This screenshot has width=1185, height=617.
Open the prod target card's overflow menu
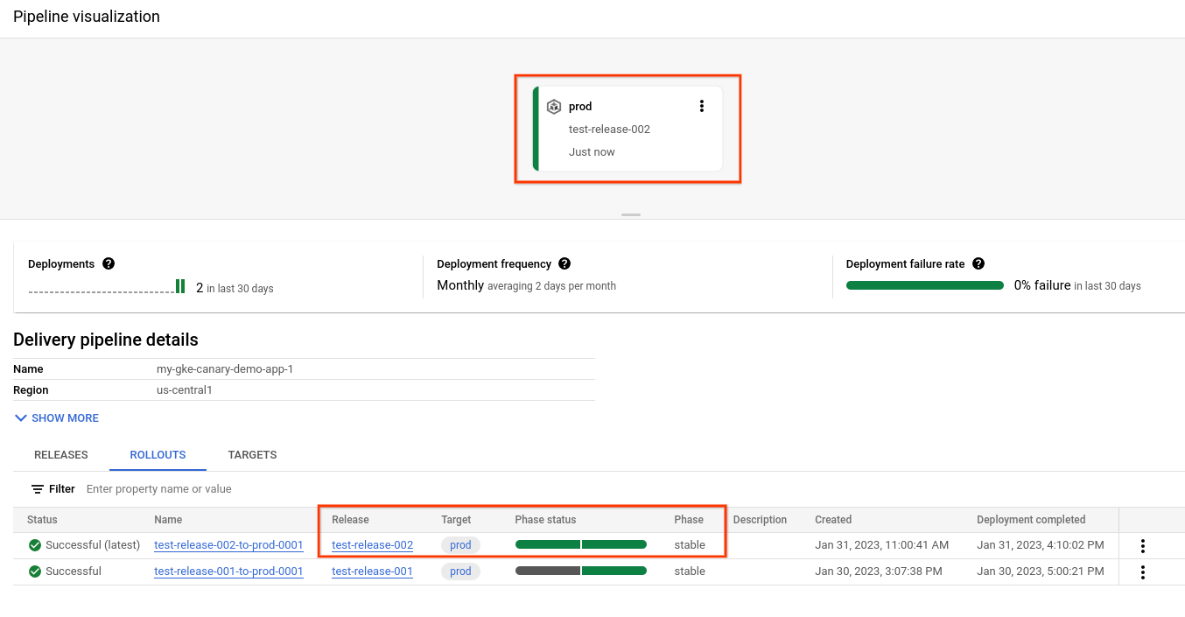point(702,105)
